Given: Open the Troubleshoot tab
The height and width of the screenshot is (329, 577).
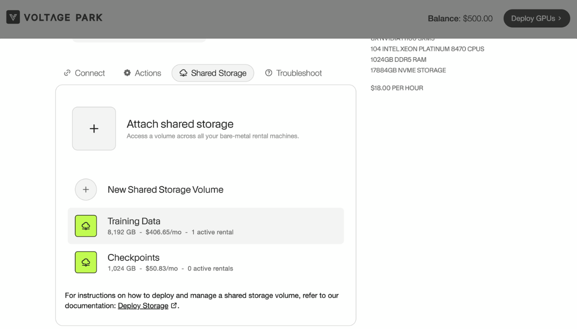Looking at the screenshot, I should pyautogui.click(x=299, y=73).
